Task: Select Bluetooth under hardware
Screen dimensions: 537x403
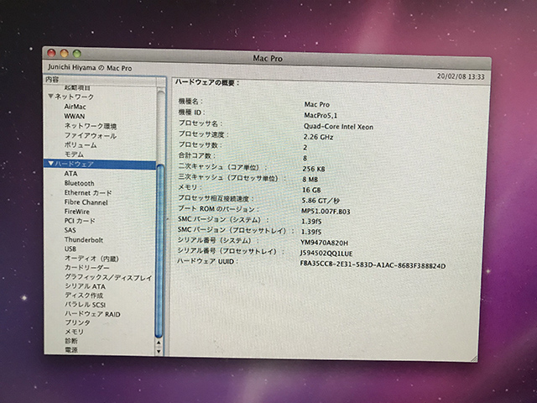Action: pyautogui.click(x=79, y=183)
